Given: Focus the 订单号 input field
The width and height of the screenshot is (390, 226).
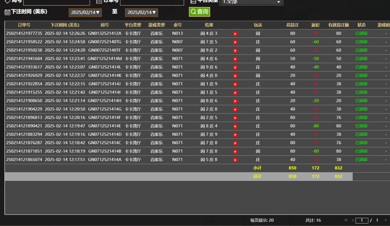Looking at the screenshot, I should click(152, 2).
